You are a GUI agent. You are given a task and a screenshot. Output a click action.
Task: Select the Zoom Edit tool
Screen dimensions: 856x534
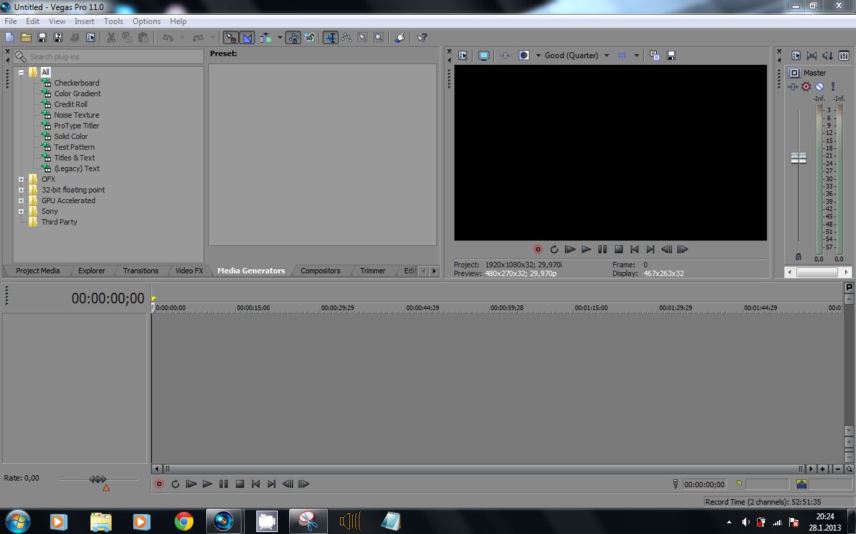(379, 37)
